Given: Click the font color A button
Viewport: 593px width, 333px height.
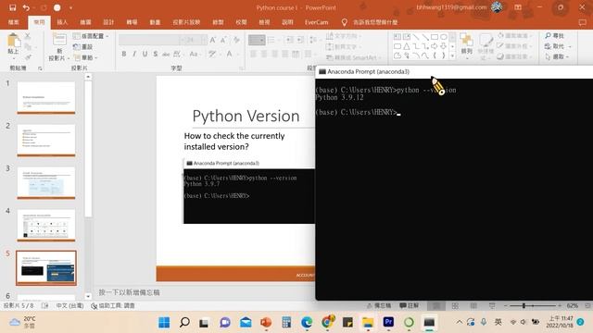Looking at the screenshot, I should click(x=230, y=55).
